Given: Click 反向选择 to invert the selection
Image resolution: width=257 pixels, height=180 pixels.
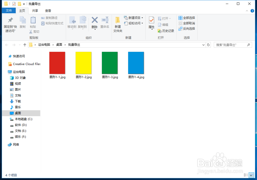Looking at the screenshot, I should (187, 29).
